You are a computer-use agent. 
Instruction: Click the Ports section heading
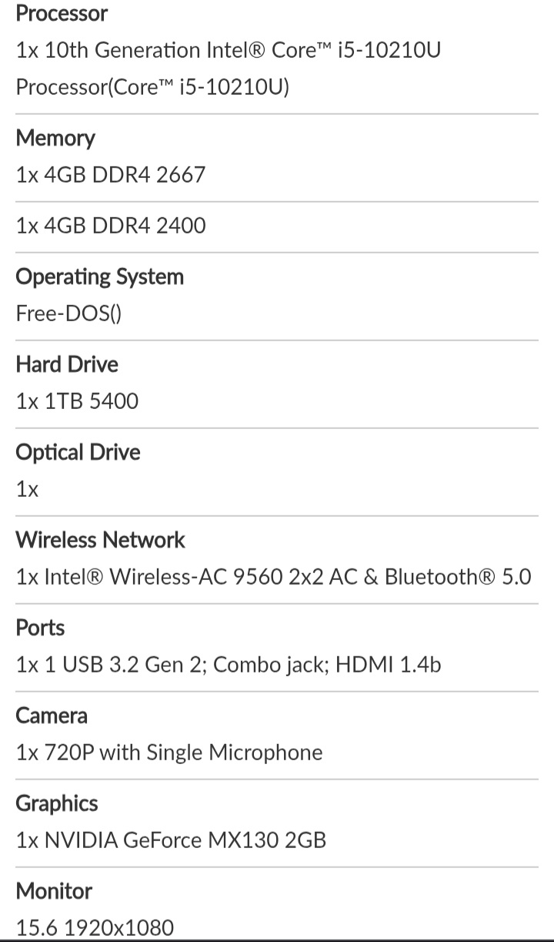pos(40,628)
